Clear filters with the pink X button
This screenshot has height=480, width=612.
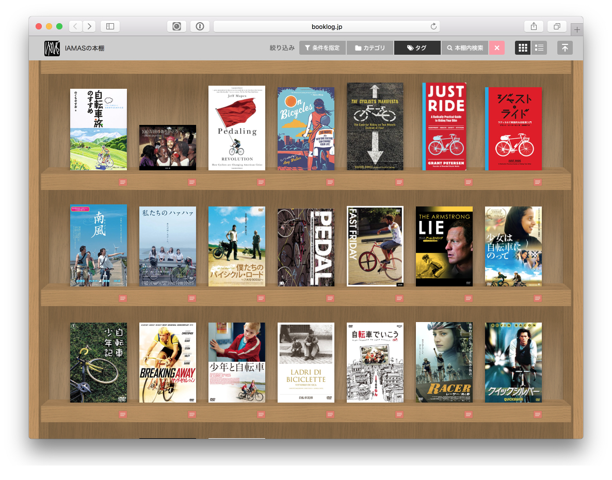pyautogui.click(x=496, y=48)
